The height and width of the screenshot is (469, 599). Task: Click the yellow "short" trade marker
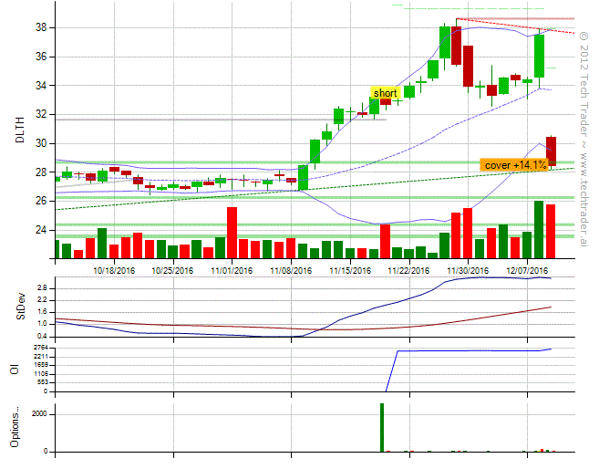[x=385, y=93]
